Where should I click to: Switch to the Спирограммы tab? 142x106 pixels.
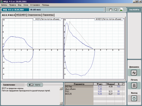[x=34, y=15]
